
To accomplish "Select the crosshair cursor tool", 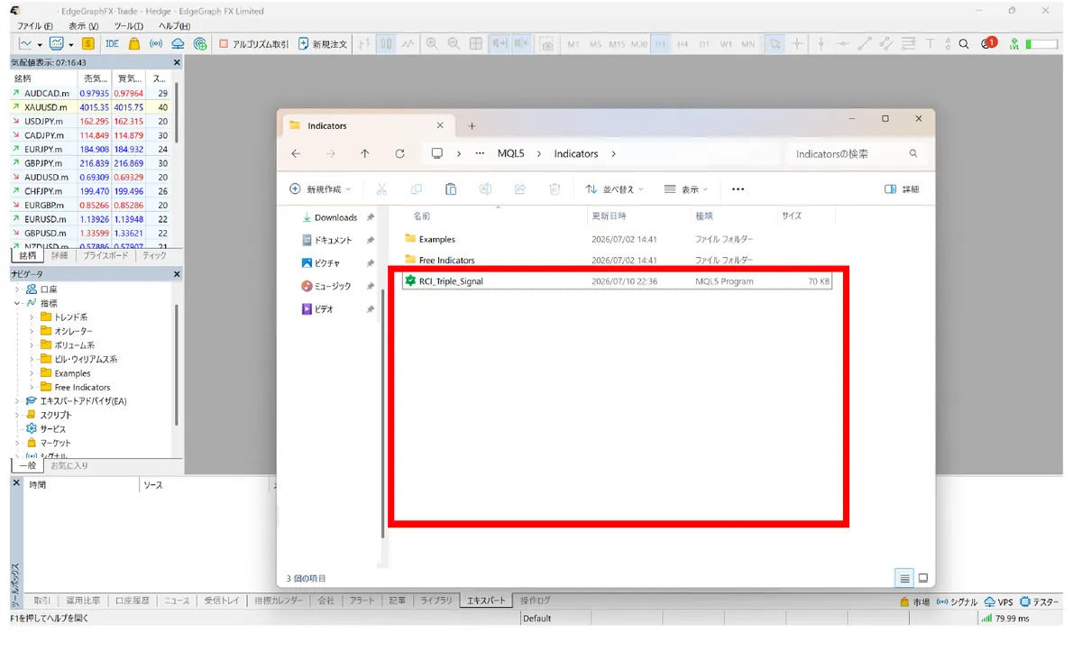I will (797, 43).
